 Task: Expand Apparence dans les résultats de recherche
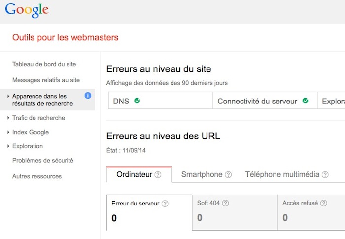point(9,96)
